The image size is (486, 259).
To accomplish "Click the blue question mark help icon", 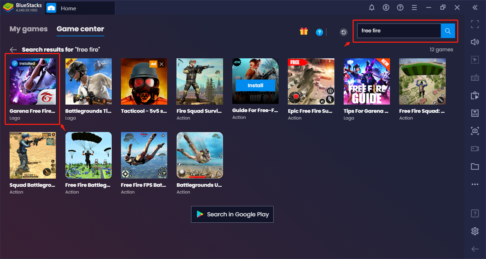I will 319,32.
